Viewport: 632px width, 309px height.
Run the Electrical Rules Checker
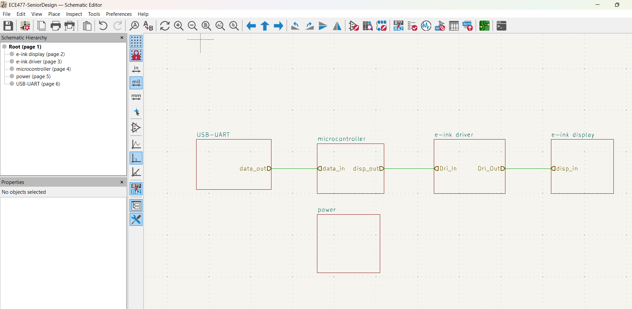(412, 26)
